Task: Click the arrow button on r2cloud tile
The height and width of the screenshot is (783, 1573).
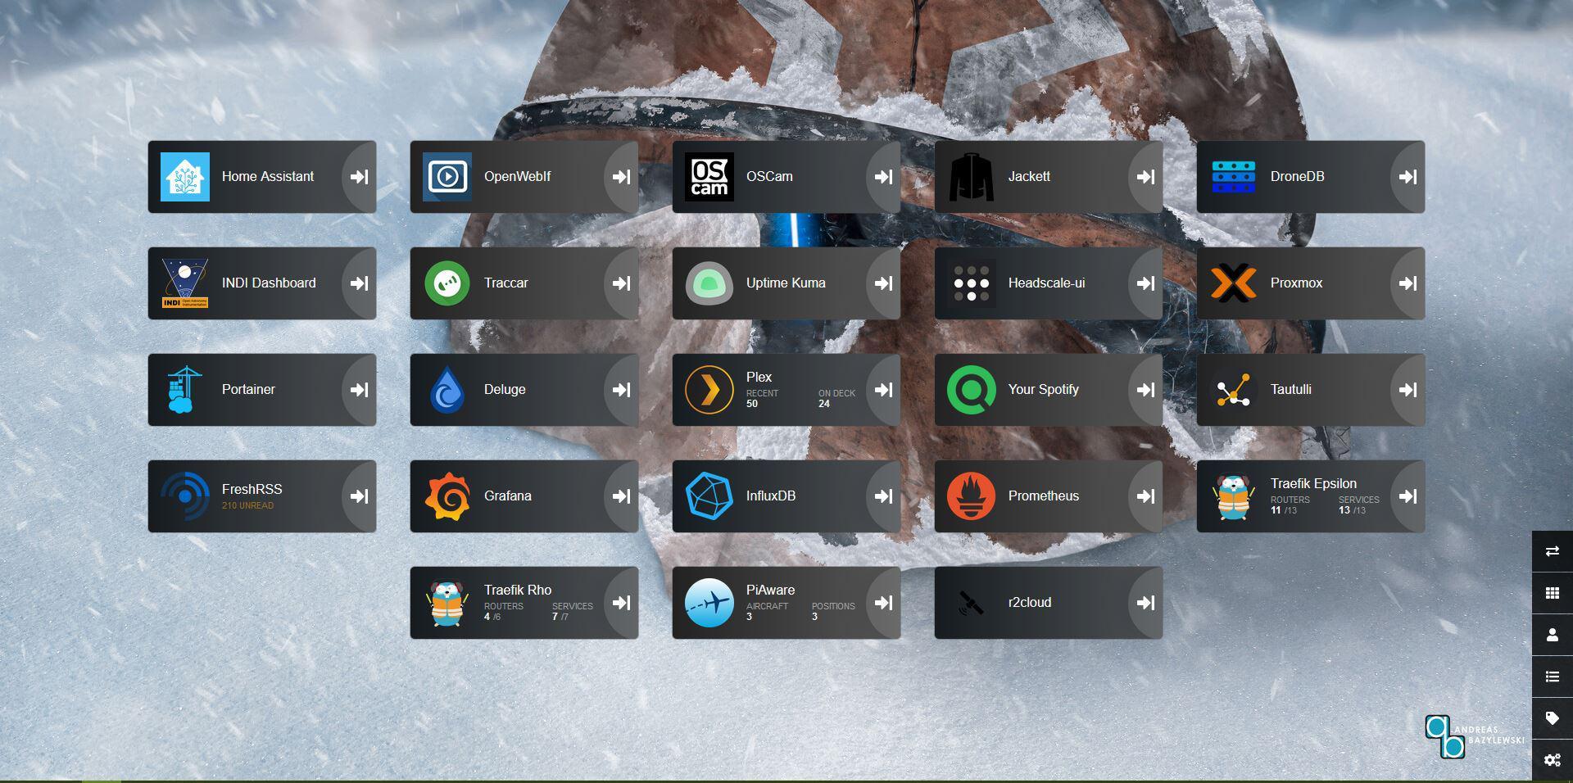Action: [x=1146, y=603]
